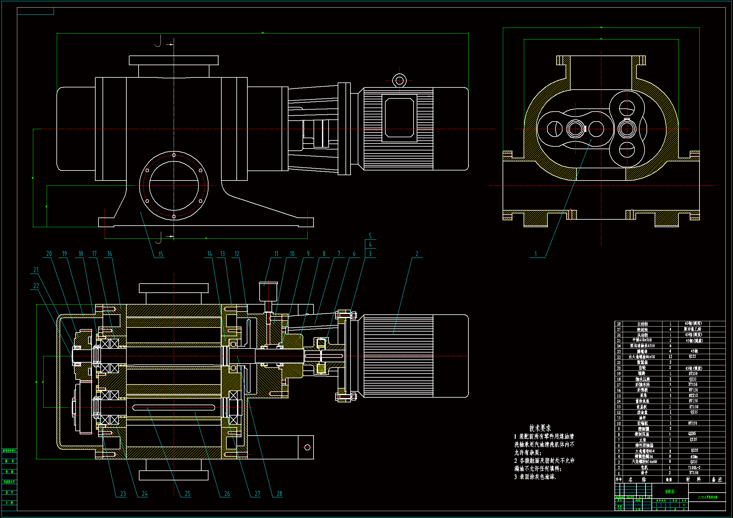Select the ZJ150 drawing name in title block
Image resolution: width=733 pixels, height=518 pixels.
[708, 497]
